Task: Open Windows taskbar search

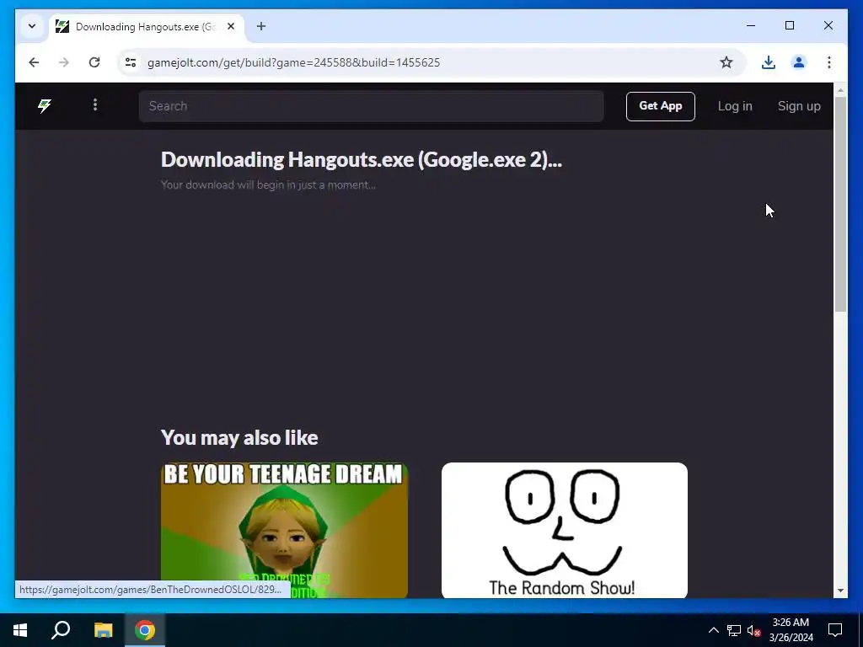Action: [x=61, y=630]
